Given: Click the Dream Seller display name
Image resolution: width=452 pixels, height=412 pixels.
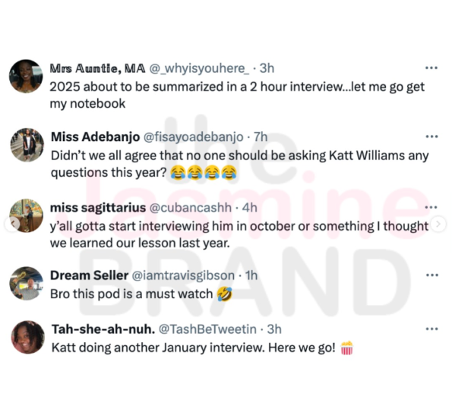Looking at the screenshot, I should (89, 275).
